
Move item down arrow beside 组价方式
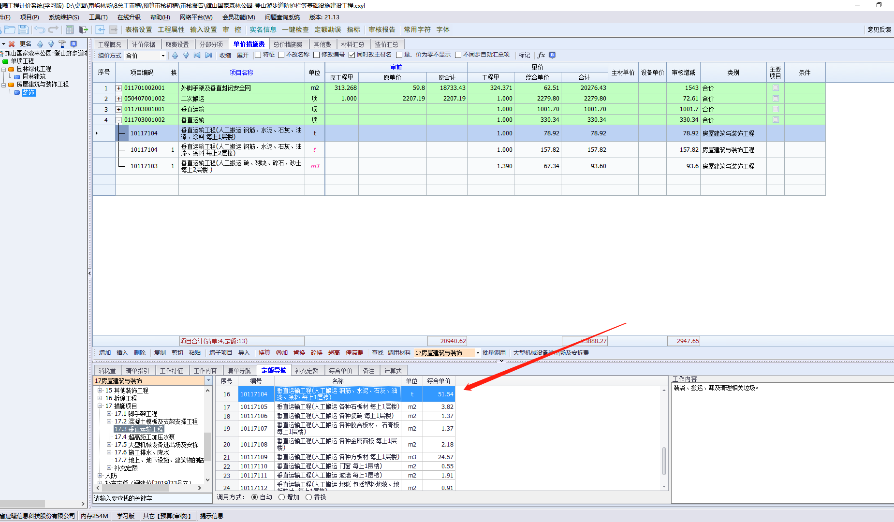coord(186,55)
